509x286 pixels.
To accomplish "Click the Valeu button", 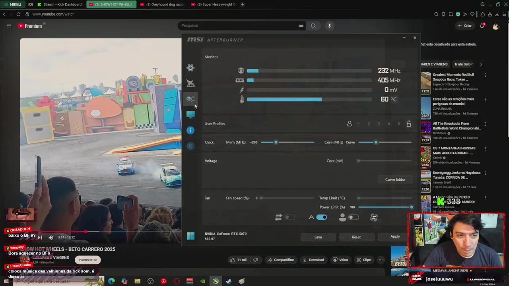I will click(340, 260).
